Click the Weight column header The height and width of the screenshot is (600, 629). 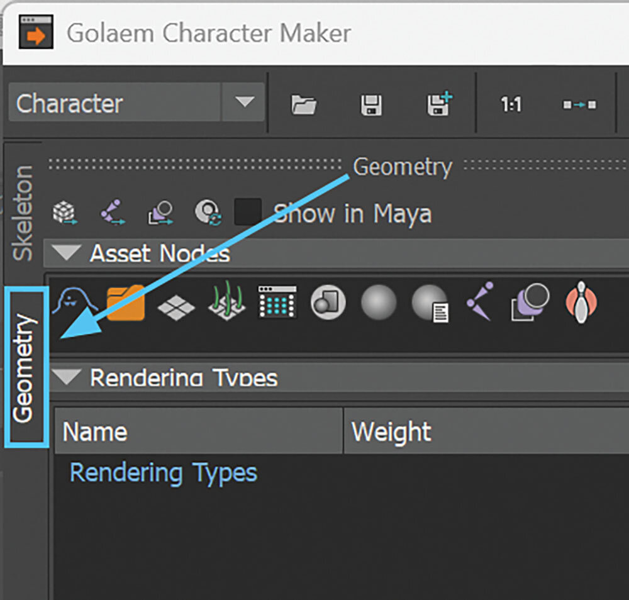[486, 431]
